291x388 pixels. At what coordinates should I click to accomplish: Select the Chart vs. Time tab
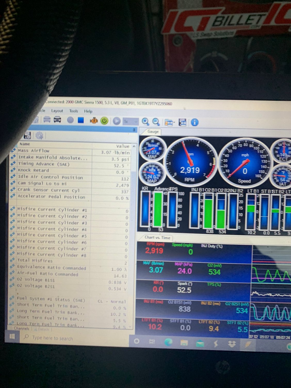157,237
